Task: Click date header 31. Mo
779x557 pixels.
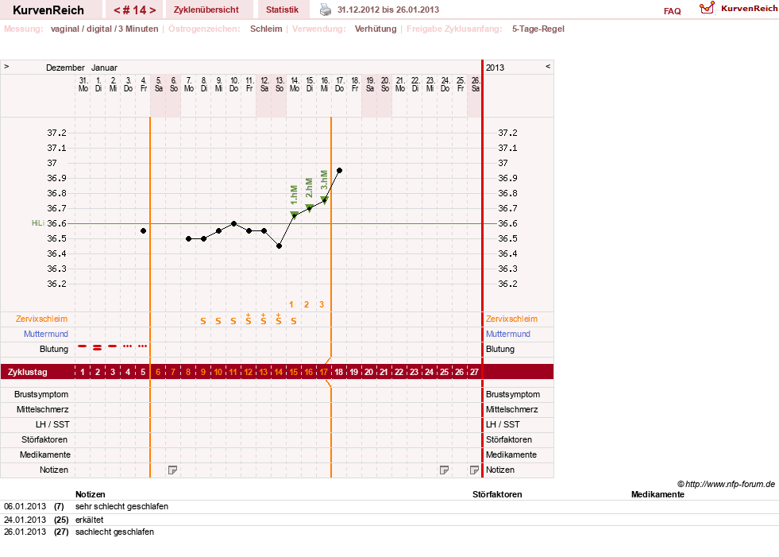Action: pyautogui.click(x=83, y=84)
